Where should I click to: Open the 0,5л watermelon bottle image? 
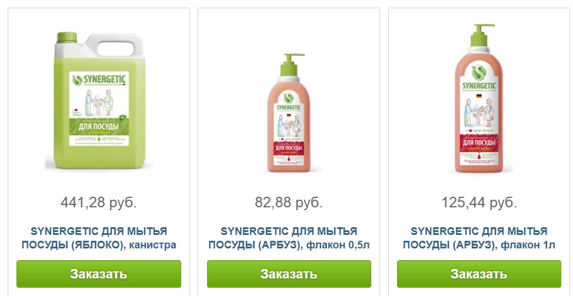(x=289, y=113)
